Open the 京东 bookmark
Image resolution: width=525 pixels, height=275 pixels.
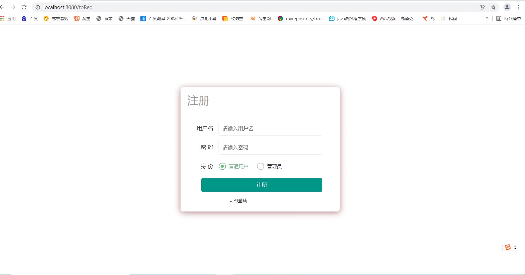[104, 18]
